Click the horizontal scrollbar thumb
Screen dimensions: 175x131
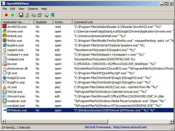point(57,121)
